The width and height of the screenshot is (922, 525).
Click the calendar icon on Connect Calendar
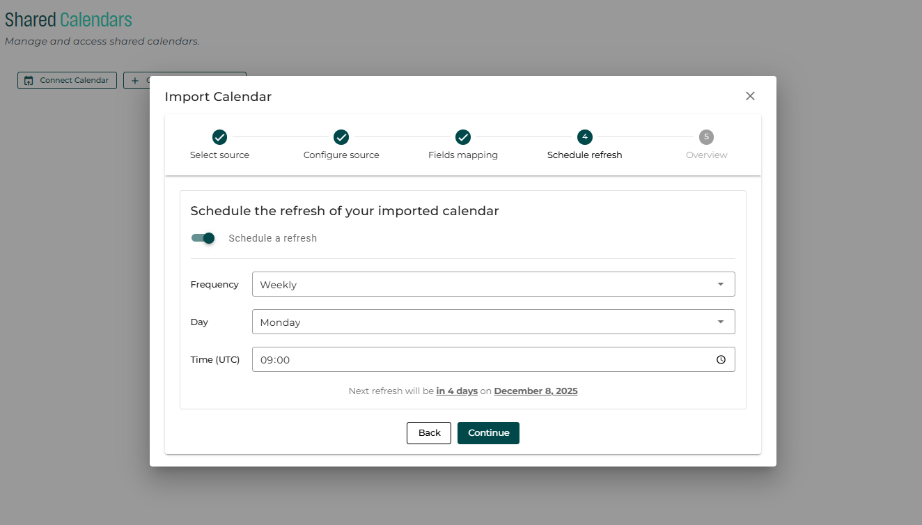(x=29, y=81)
